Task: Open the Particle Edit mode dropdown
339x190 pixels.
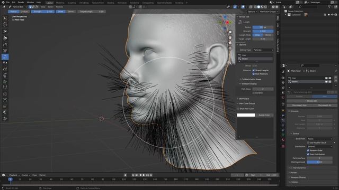Action: click(17, 7)
